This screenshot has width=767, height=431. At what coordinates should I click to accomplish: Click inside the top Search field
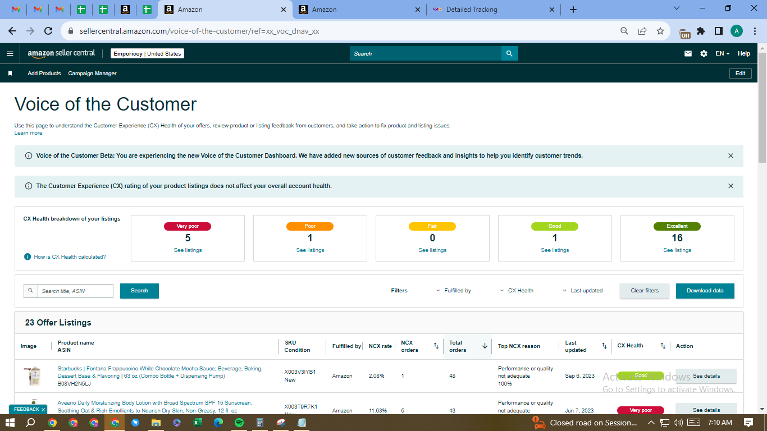[x=426, y=53]
